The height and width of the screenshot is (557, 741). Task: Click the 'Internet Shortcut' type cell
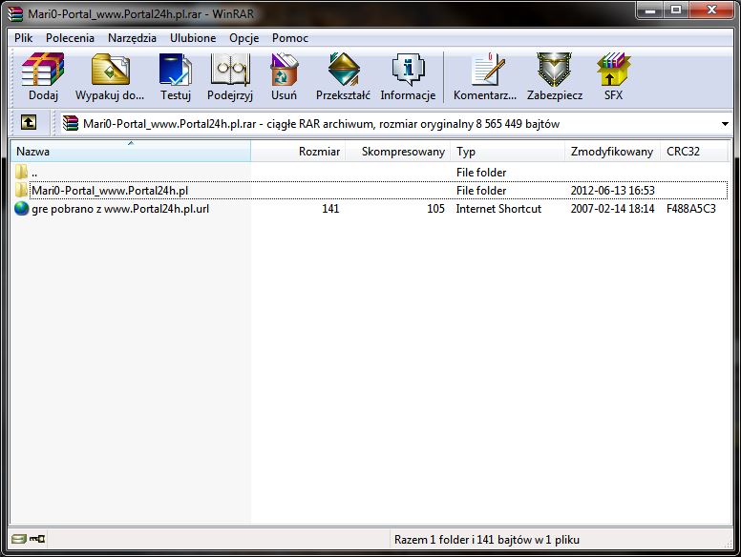pos(498,209)
